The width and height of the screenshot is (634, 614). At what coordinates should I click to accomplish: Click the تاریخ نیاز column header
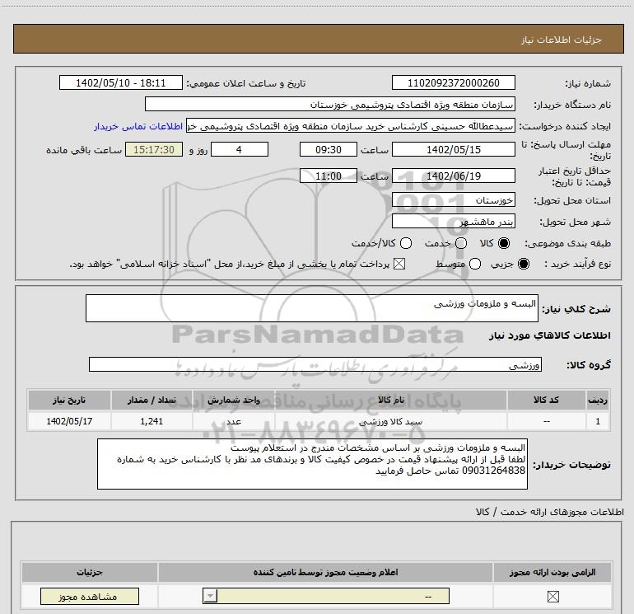[69, 400]
